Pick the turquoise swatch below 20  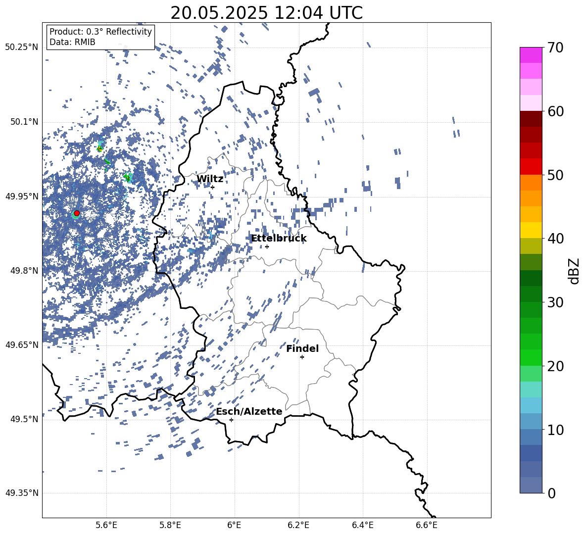tap(531, 389)
